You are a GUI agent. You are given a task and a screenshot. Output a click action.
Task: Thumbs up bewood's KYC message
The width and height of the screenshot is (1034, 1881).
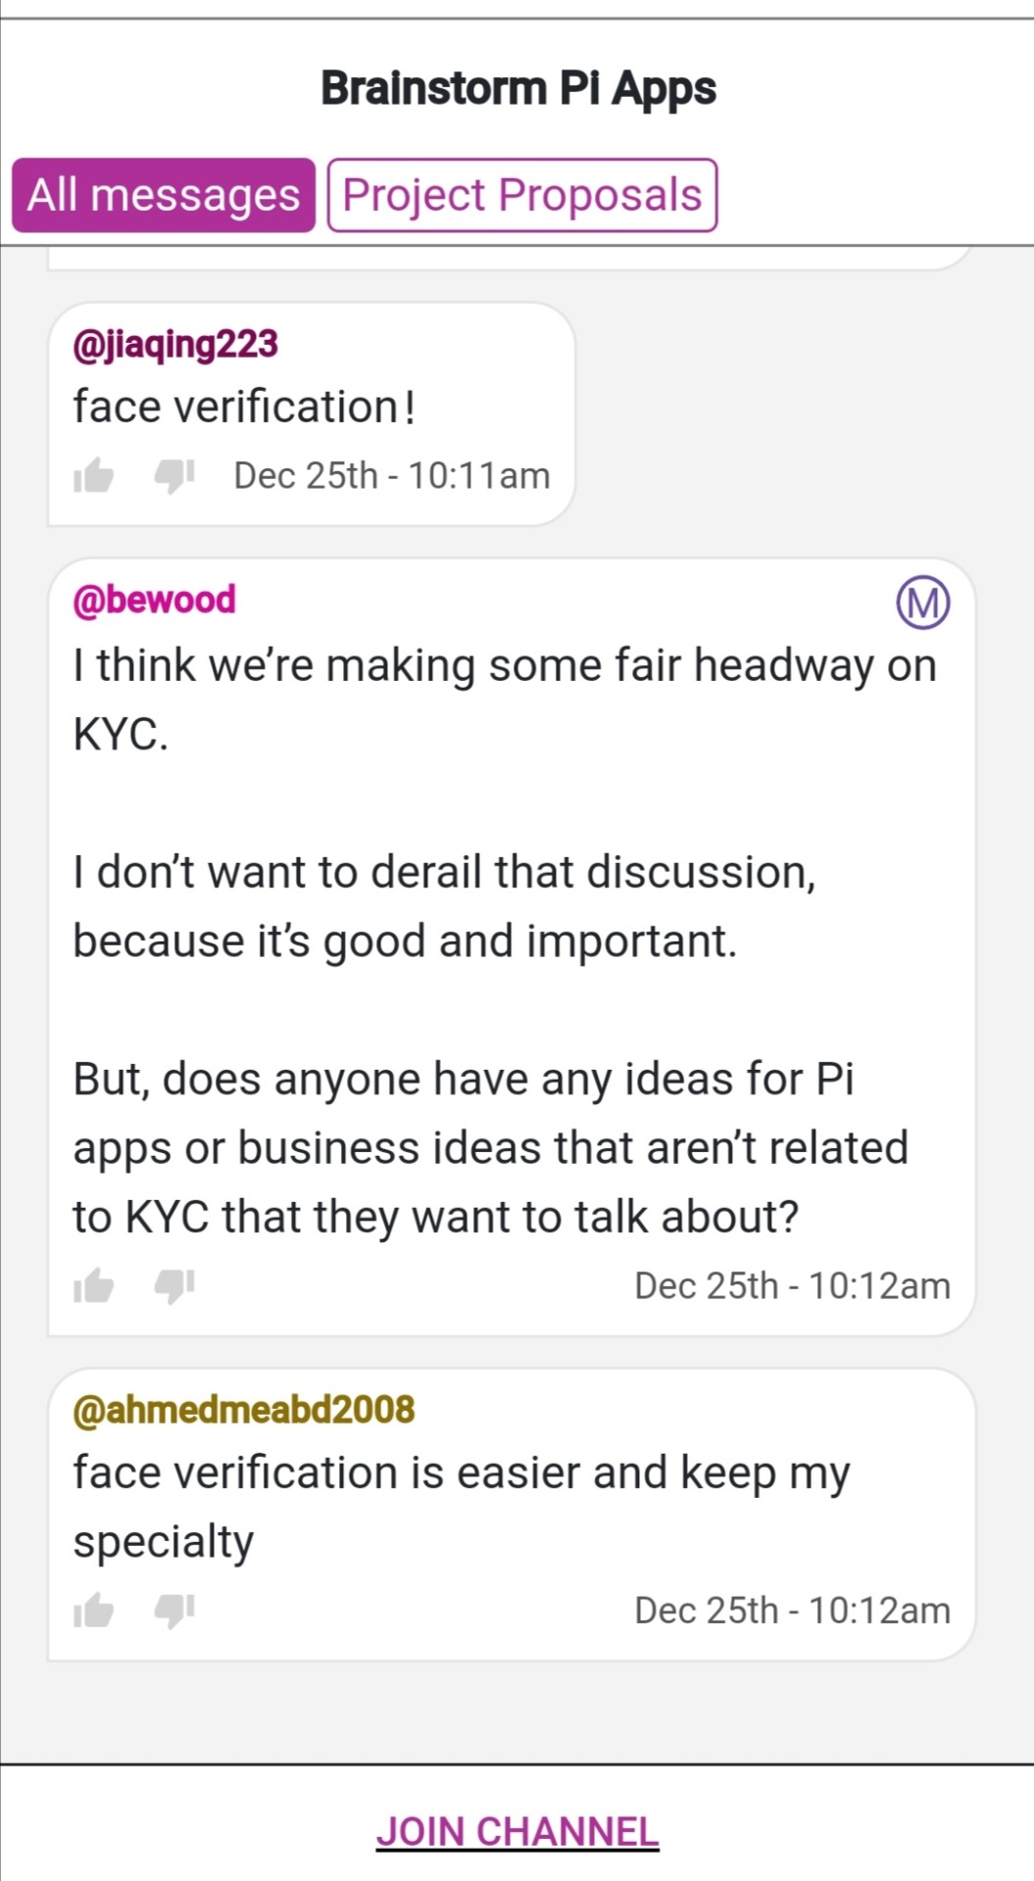[94, 1285]
